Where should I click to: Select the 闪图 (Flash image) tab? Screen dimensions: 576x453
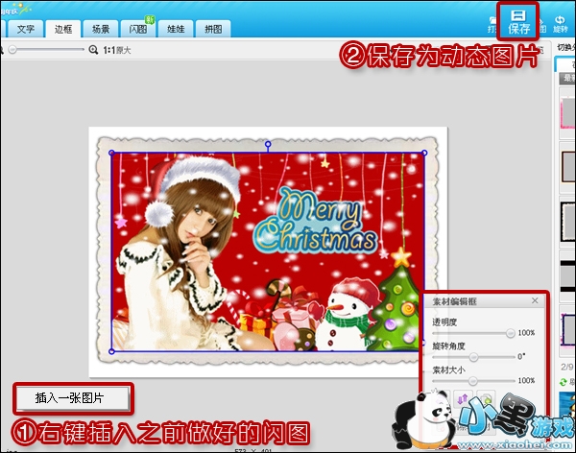click(x=137, y=29)
